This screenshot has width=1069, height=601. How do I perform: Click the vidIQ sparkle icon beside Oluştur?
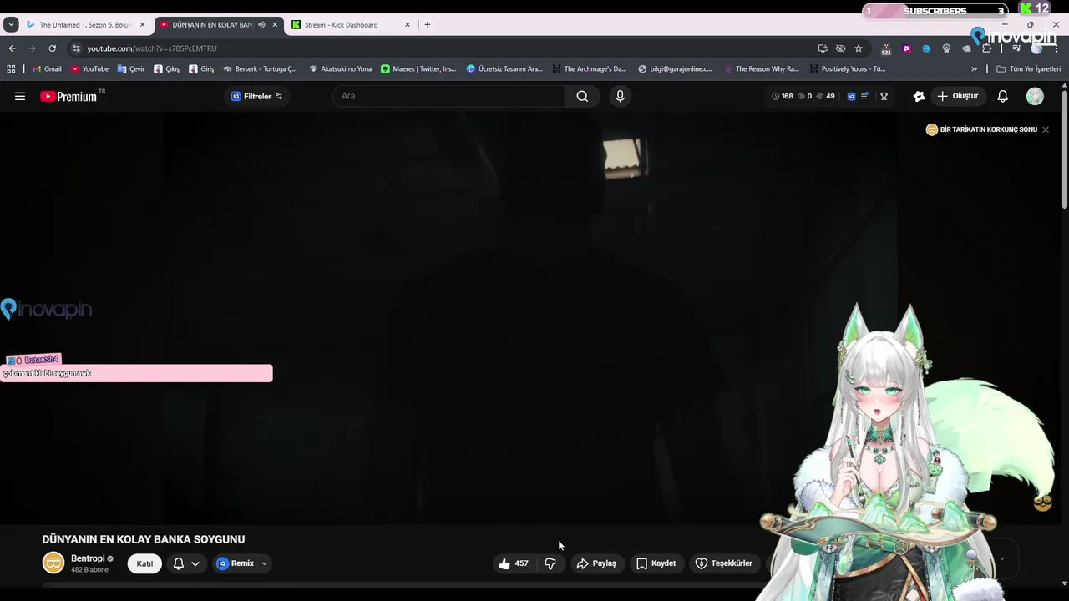[919, 96]
